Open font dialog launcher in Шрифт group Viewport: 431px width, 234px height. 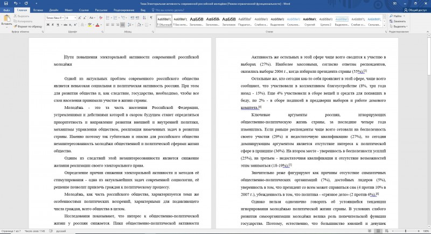click(102, 32)
